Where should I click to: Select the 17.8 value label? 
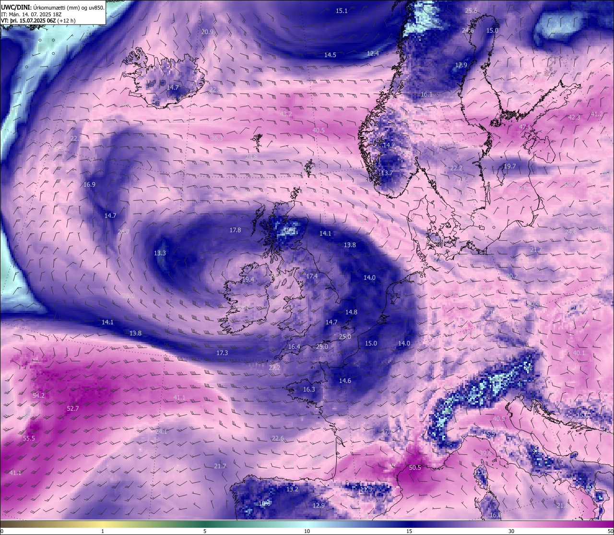(235, 230)
